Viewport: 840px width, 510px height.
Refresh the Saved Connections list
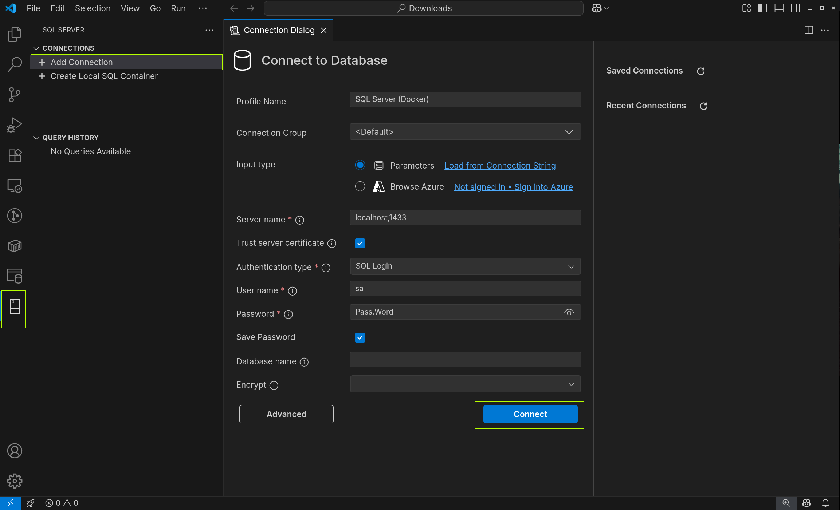(701, 71)
